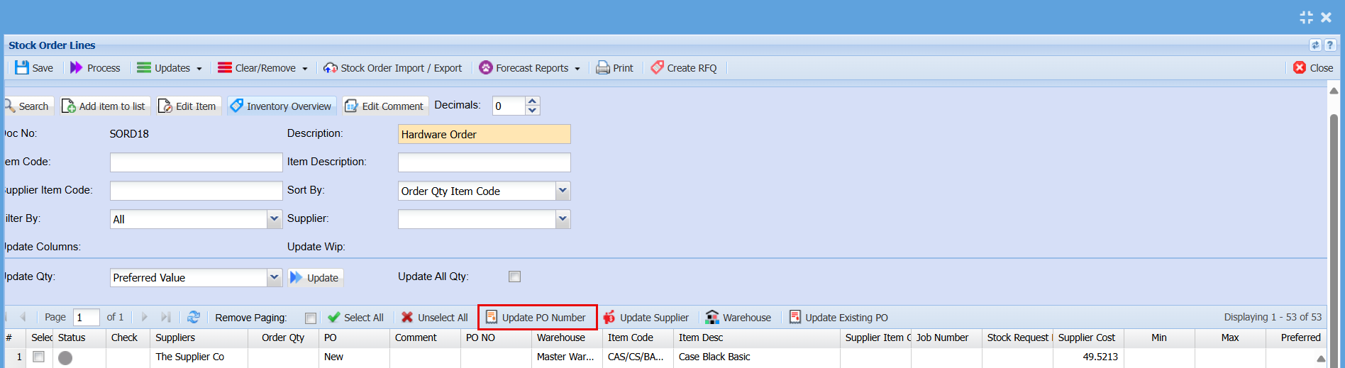Expand the Update Qty Preferred Value dropdown

(275, 277)
